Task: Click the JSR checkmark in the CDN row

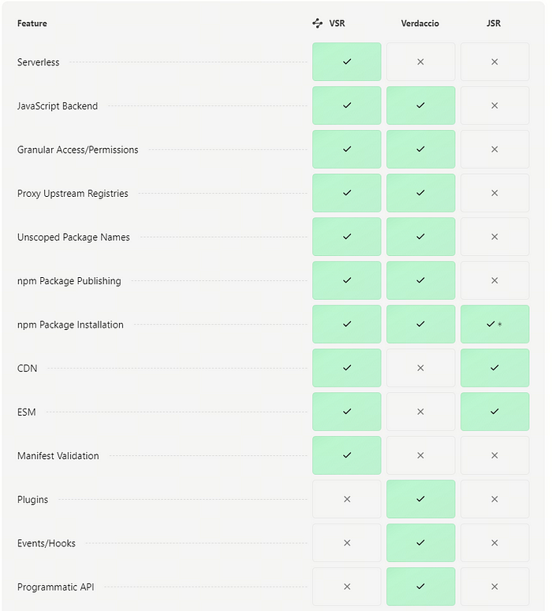Action: pos(494,368)
